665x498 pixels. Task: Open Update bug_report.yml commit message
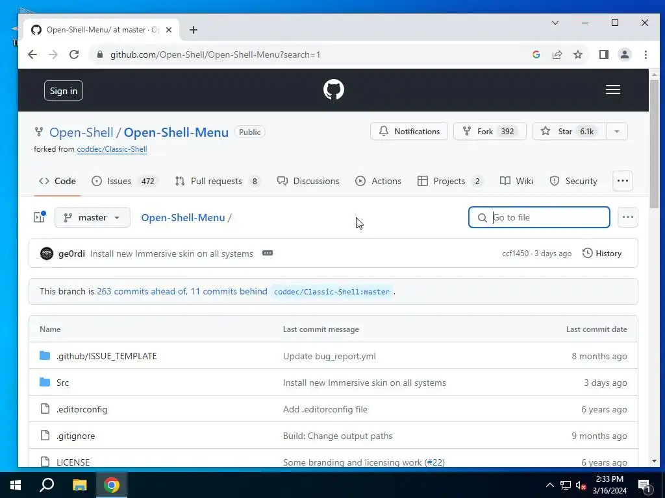(329, 356)
